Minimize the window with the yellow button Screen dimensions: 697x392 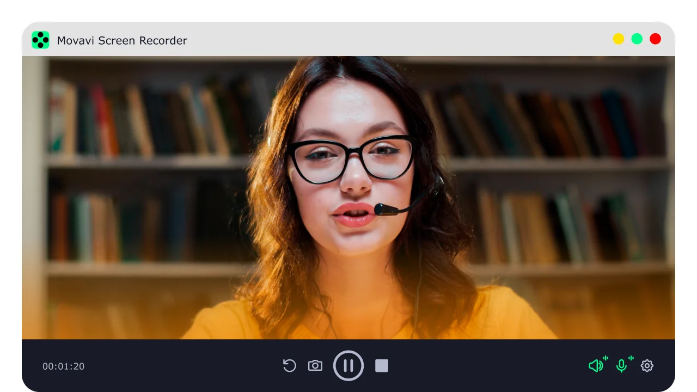(x=619, y=39)
